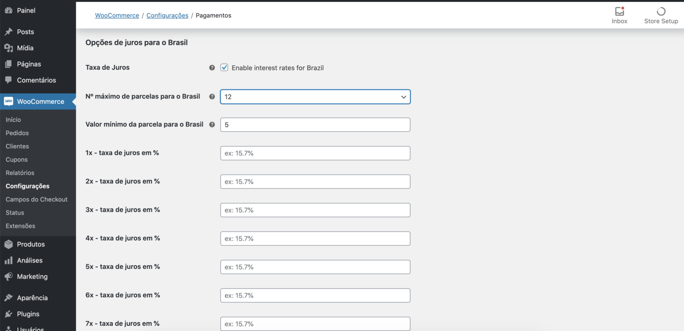Open Extensões submenu
This screenshot has height=331, width=684.
click(x=20, y=226)
